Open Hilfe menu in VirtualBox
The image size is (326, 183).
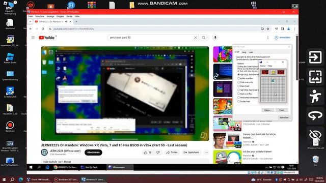pos(77,16)
